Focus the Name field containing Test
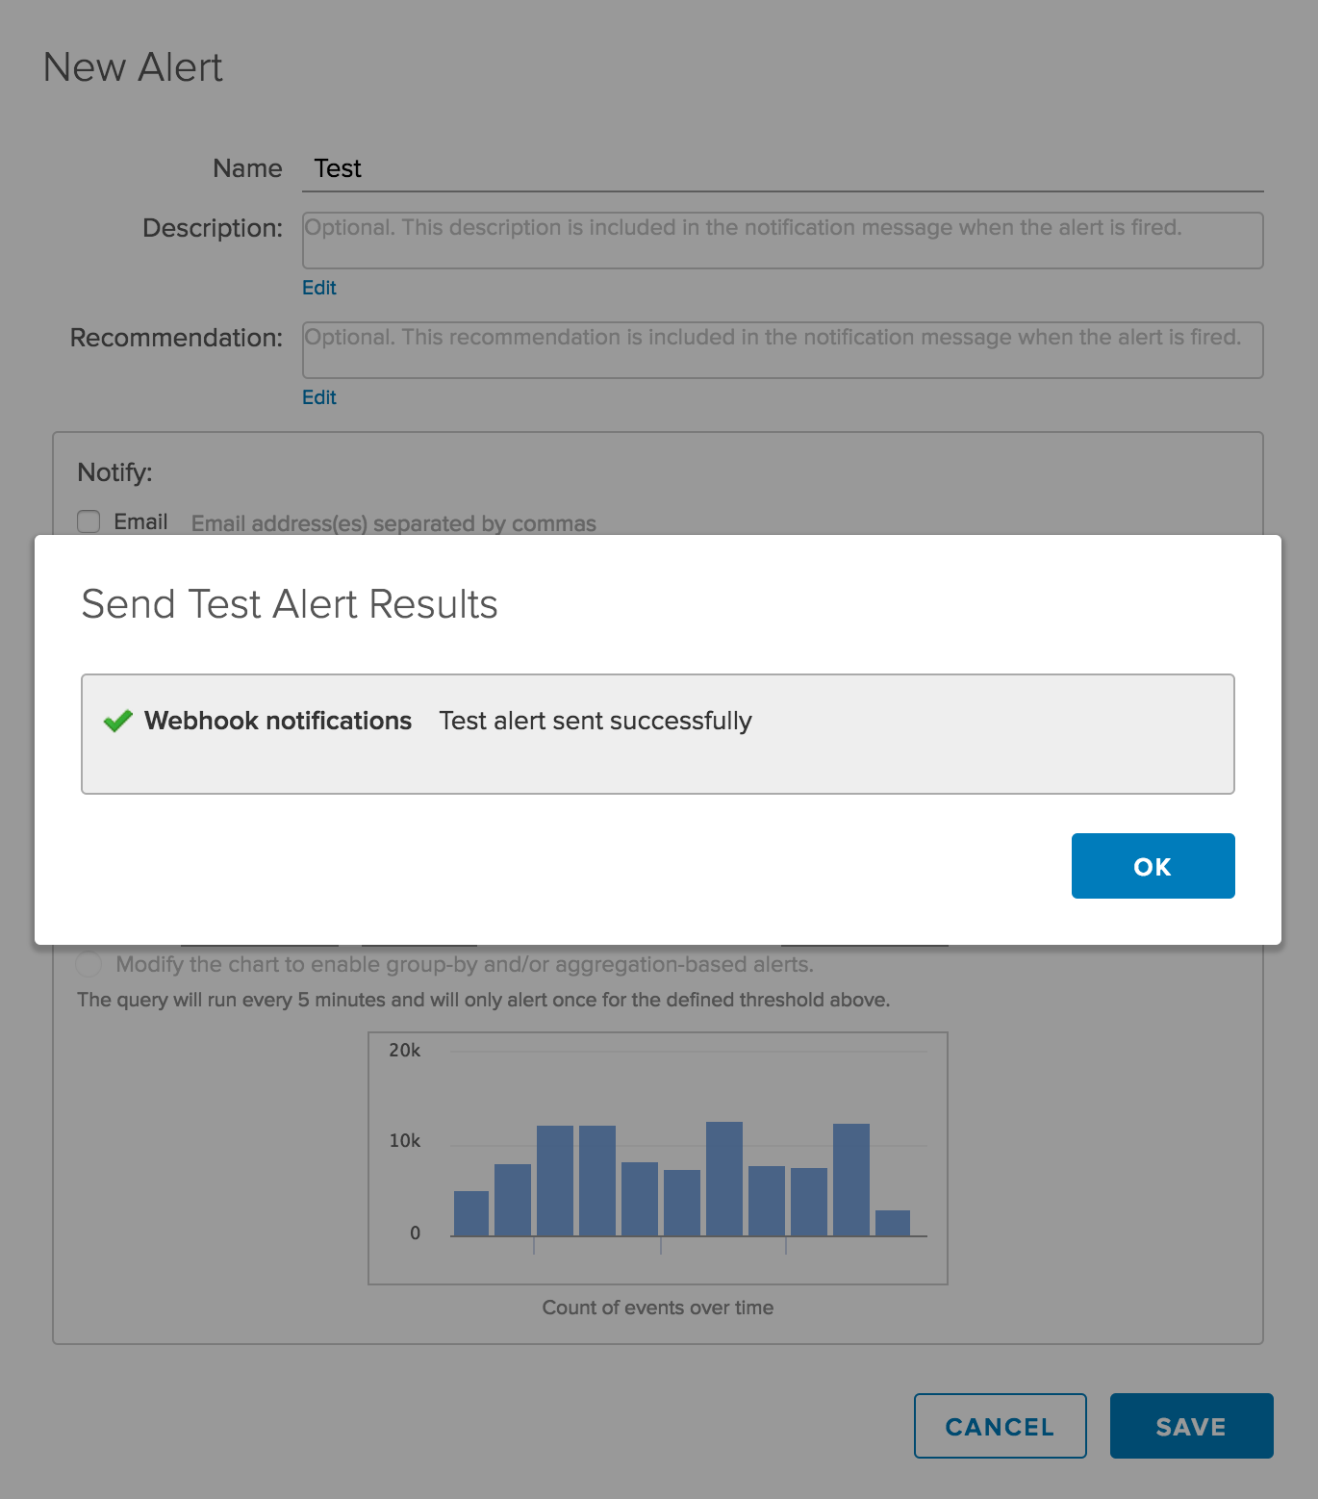Image resolution: width=1318 pixels, height=1499 pixels. tap(781, 169)
